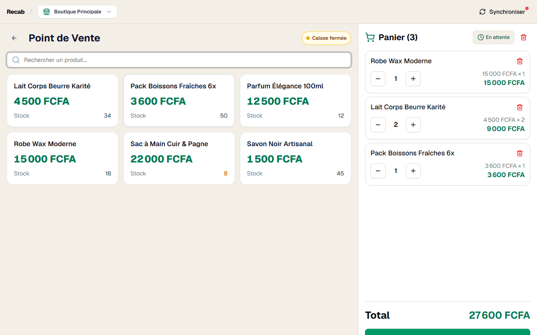Remove Pack Boissons Fraîches 6x from cart
Image resolution: width=537 pixels, height=335 pixels.
520,153
